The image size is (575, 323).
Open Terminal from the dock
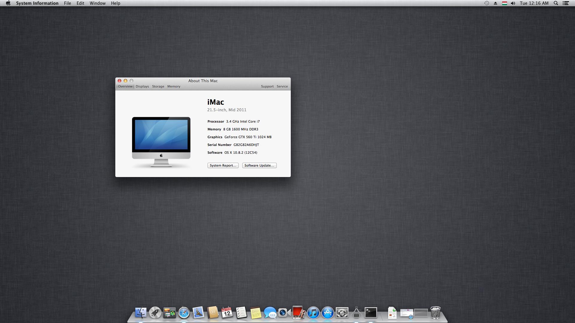tap(371, 313)
